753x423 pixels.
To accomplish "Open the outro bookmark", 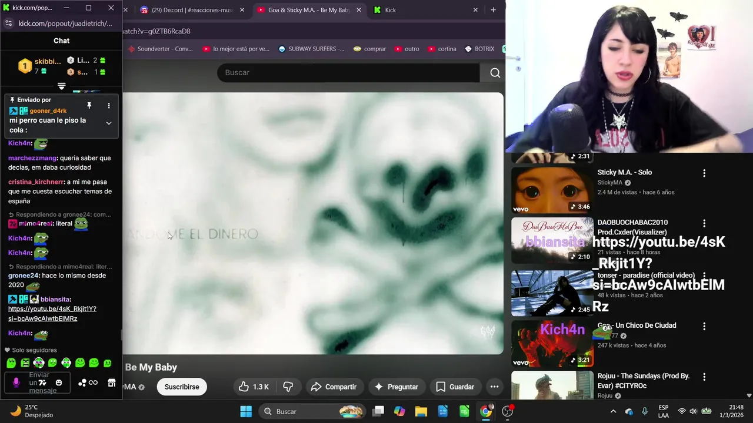I will click(407, 49).
